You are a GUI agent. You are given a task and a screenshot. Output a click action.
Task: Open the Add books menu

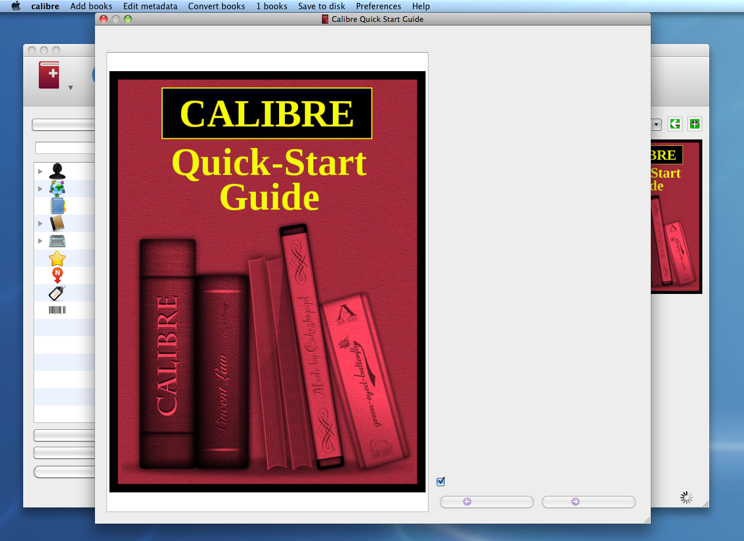[91, 6]
